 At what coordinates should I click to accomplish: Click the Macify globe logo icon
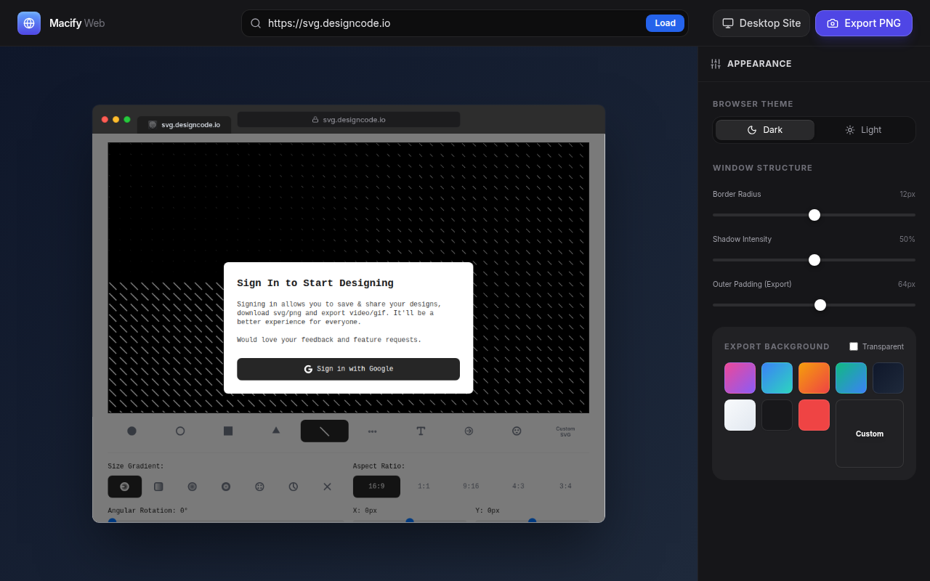point(29,23)
